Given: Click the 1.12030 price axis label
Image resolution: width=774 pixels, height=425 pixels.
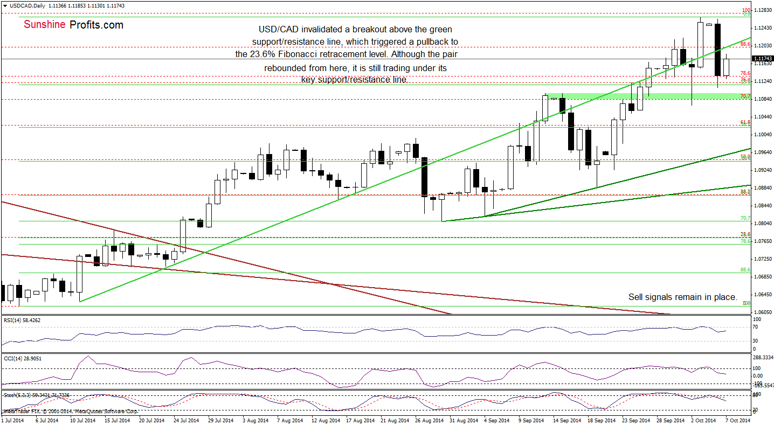Looking at the screenshot, I should click(763, 46).
